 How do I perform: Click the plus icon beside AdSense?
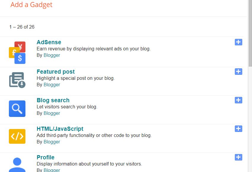click(x=238, y=42)
